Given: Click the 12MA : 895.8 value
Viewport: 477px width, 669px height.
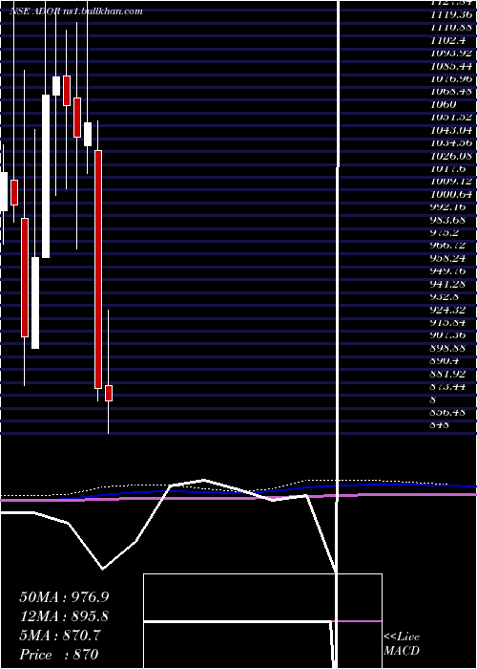Looking at the screenshot, I should [x=64, y=616].
